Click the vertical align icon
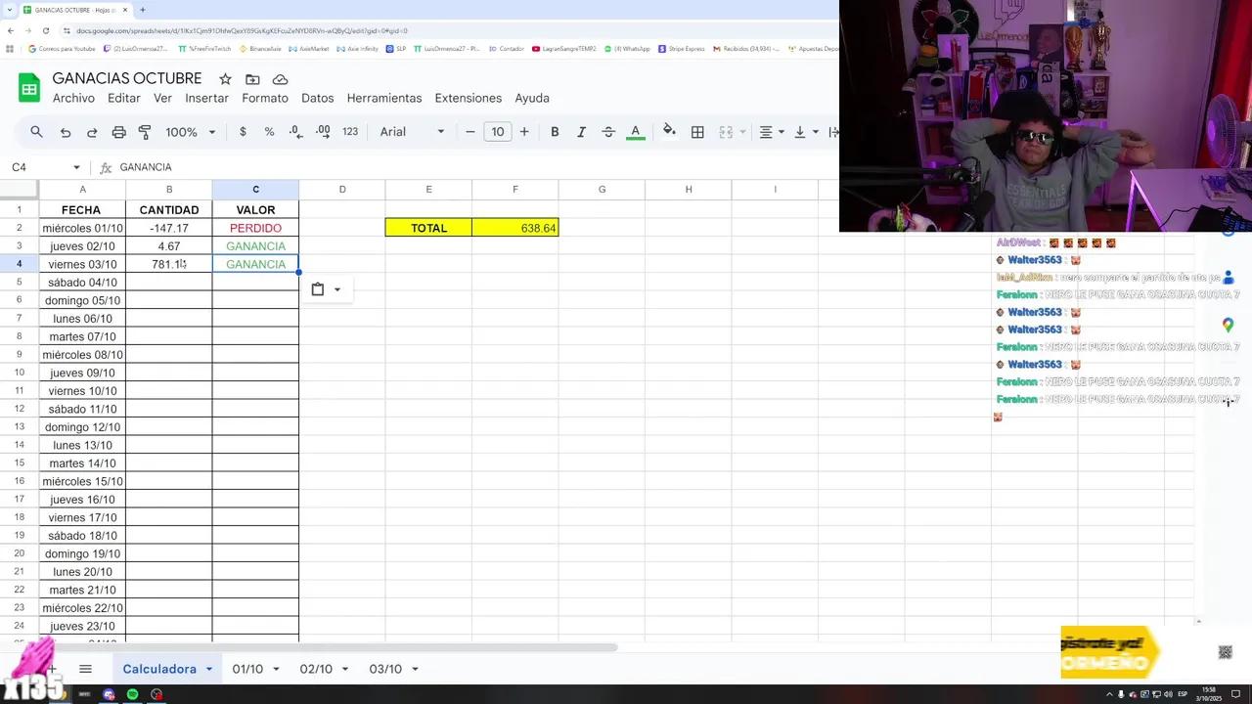 [799, 132]
